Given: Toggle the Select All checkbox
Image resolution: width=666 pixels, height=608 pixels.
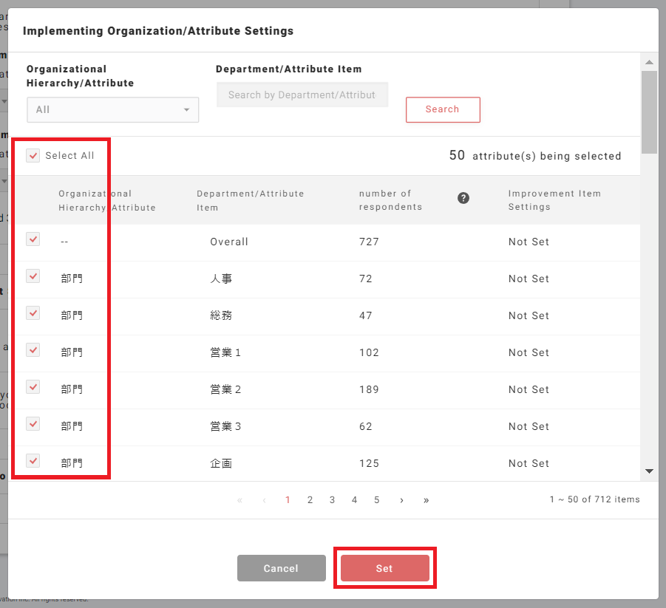Looking at the screenshot, I should (x=33, y=156).
